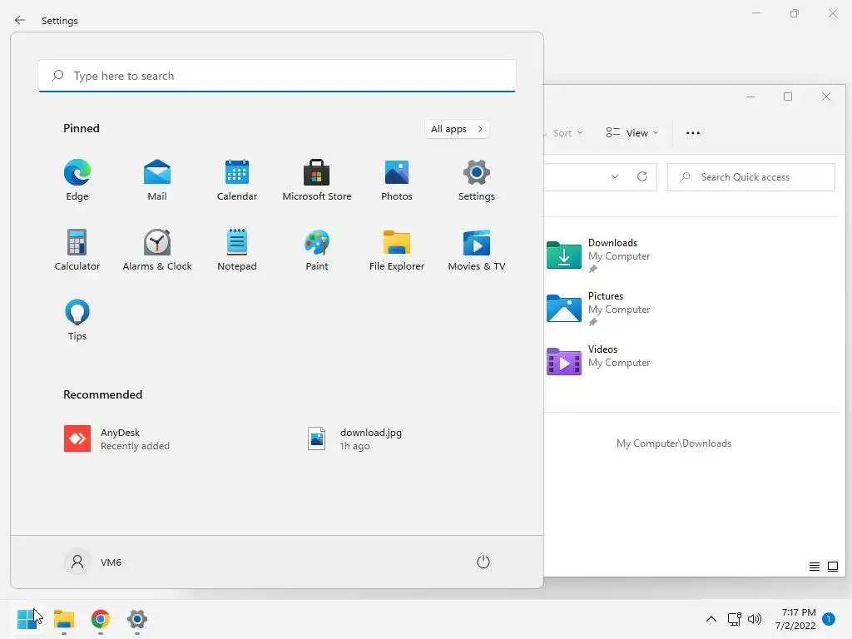Click the Windows Start button on taskbar
Screen dimensions: 852x639
pos(27,619)
